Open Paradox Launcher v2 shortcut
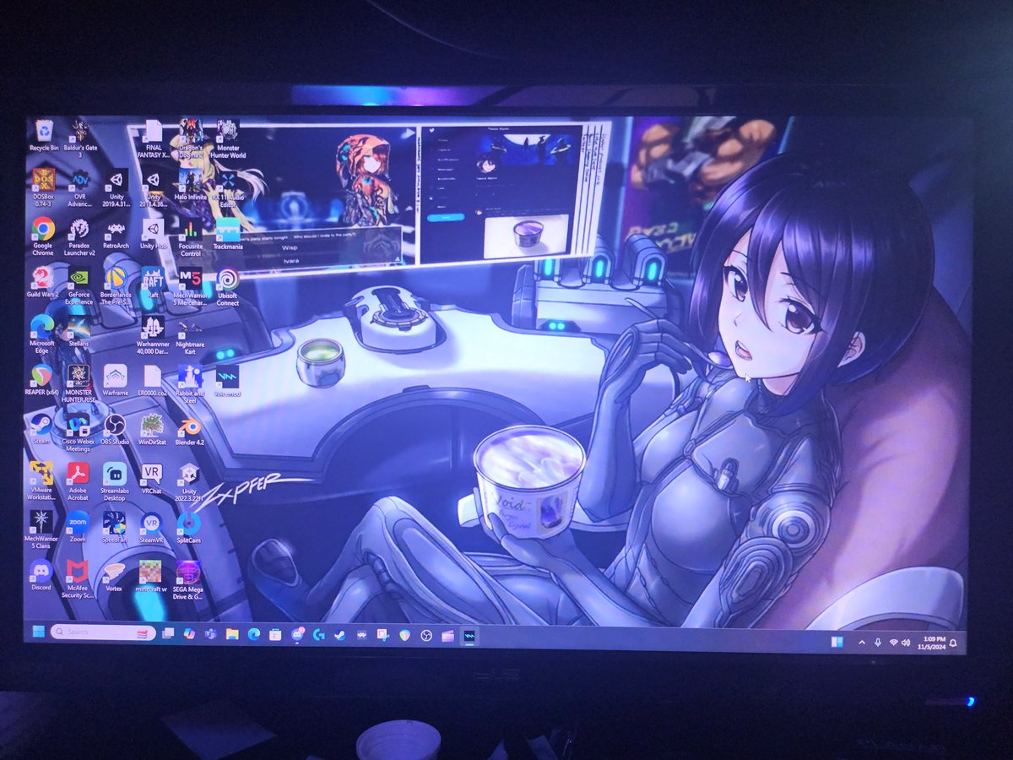This screenshot has width=1013, height=760. [80, 236]
